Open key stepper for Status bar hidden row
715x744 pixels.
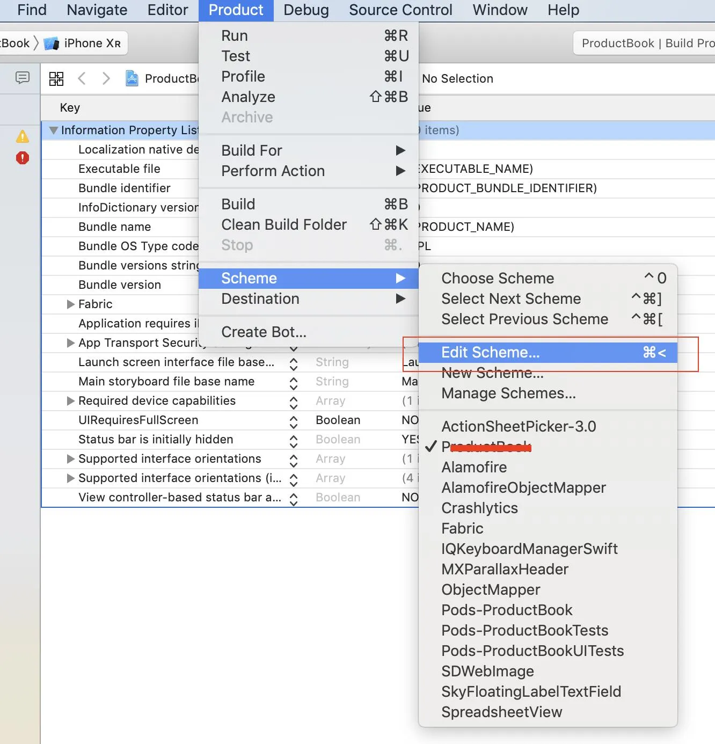click(294, 442)
